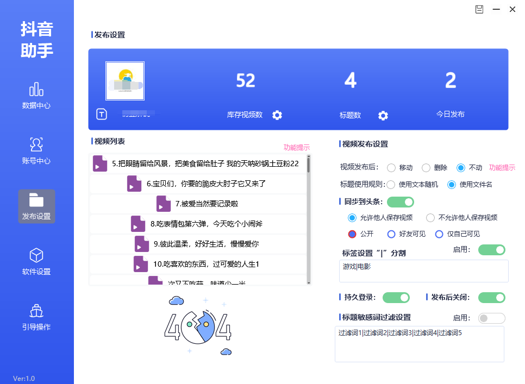
Task: Click the Ver:1.0 version text
Action: coord(24,379)
